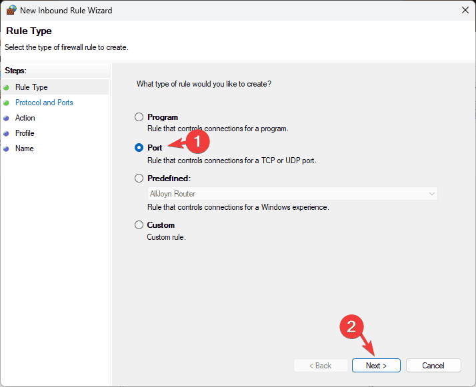Screen dimensions: 476x387
Task: Go to the Protocol and Ports step
Action: [44, 103]
